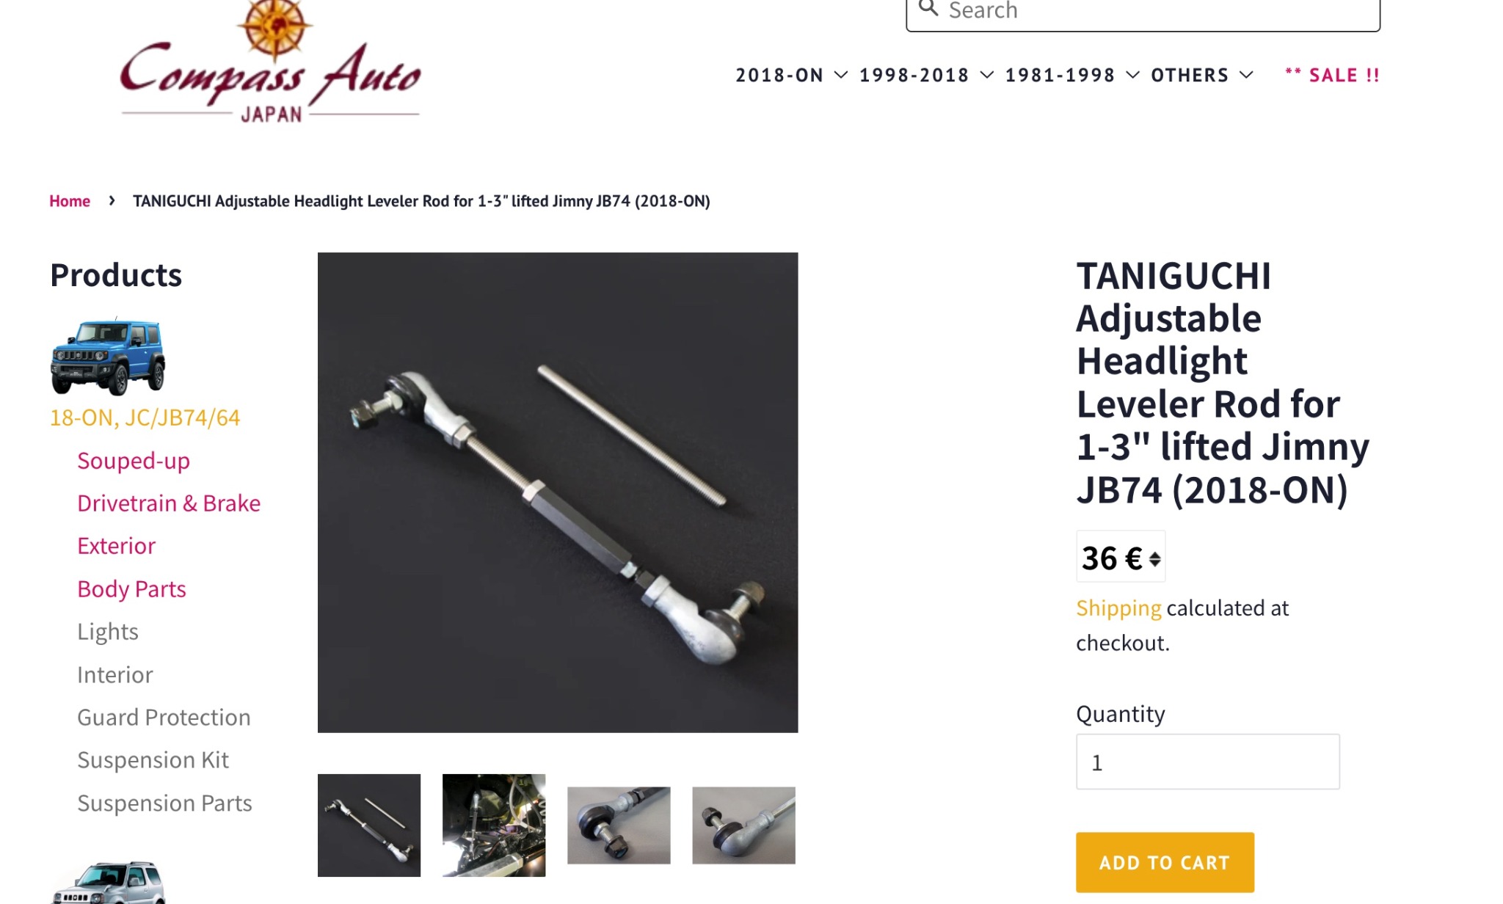The height and width of the screenshot is (904, 1503).
Task: Open the currency selector arrows beside 36 €
Action: [1154, 559]
